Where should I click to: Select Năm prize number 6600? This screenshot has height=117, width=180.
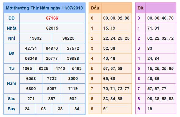(31, 89)
